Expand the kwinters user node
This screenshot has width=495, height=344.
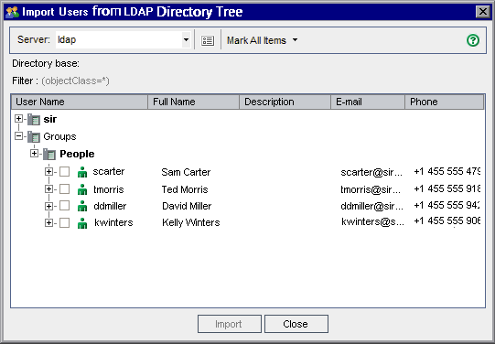[x=48, y=223]
